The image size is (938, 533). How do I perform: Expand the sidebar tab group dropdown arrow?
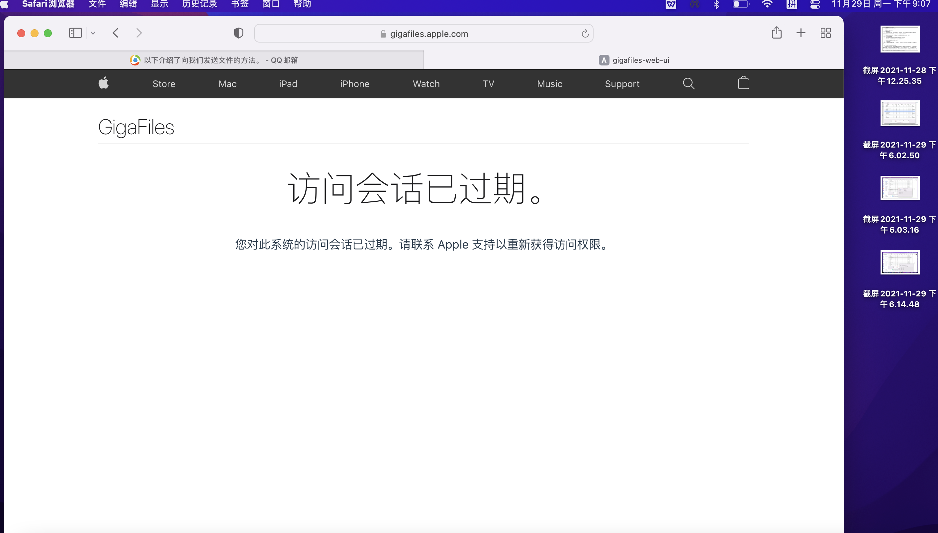click(x=93, y=33)
